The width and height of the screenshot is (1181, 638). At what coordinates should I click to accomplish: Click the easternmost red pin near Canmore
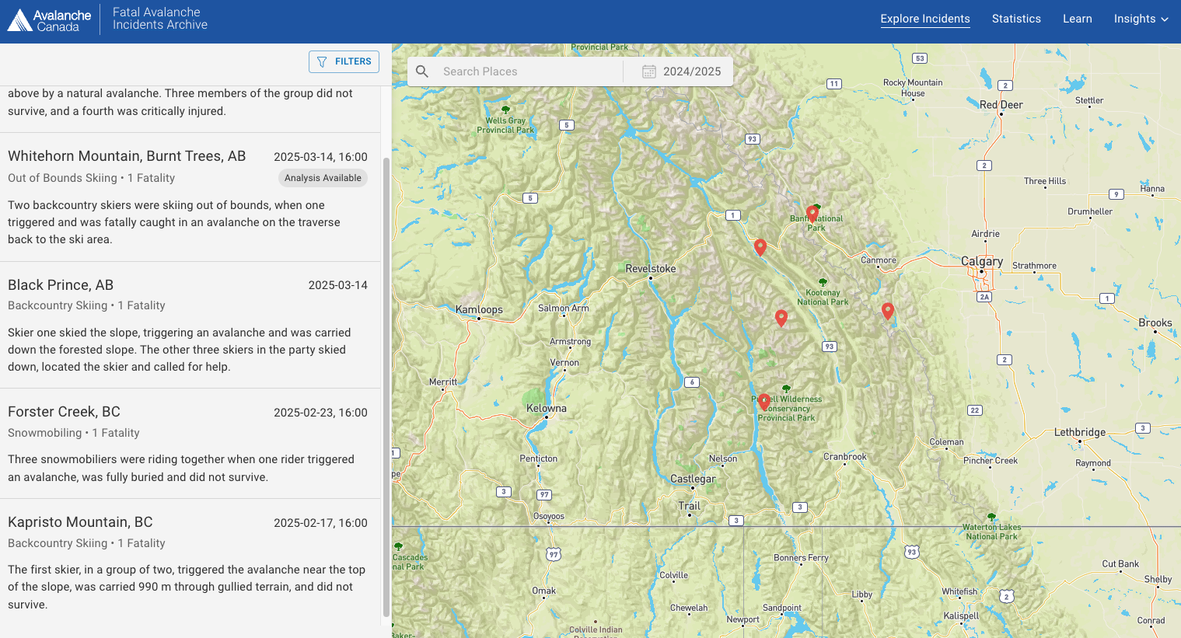[x=887, y=310]
